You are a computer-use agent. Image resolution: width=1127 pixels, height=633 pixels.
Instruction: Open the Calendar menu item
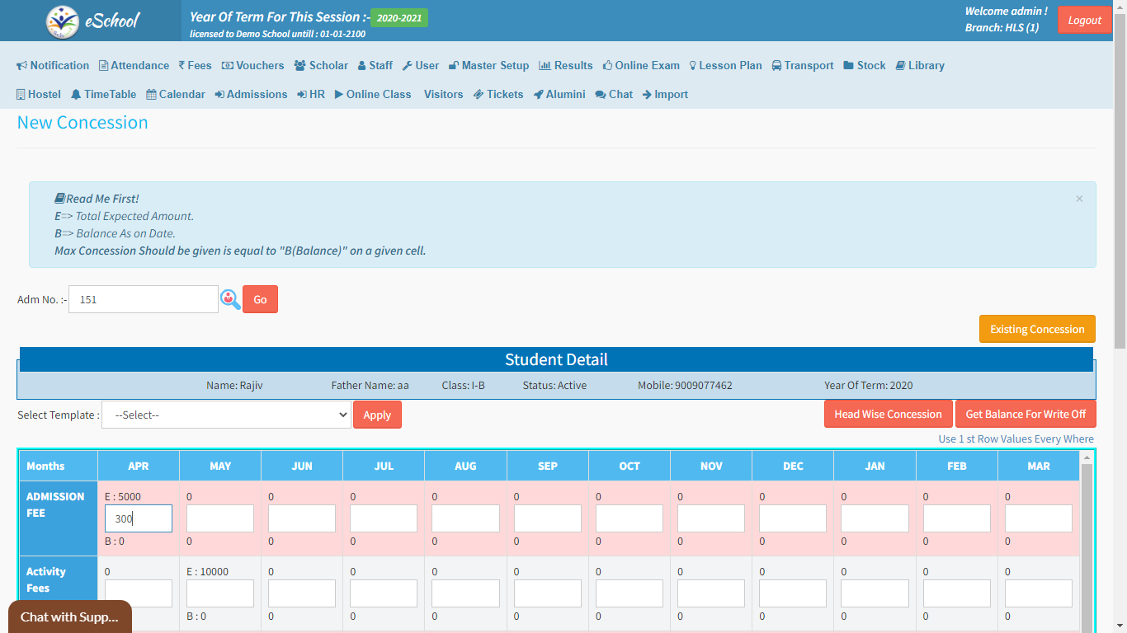[176, 95]
